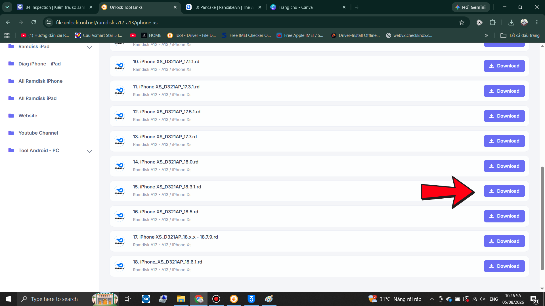The image size is (545, 306).
Task: Open HOME bookmark
Action: pos(151,35)
